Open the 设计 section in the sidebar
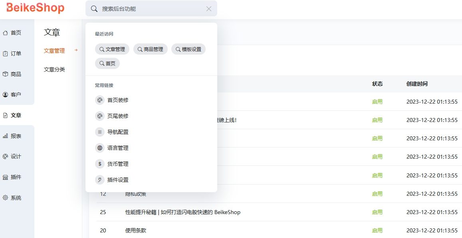The width and height of the screenshot is (462, 238). coord(16,157)
